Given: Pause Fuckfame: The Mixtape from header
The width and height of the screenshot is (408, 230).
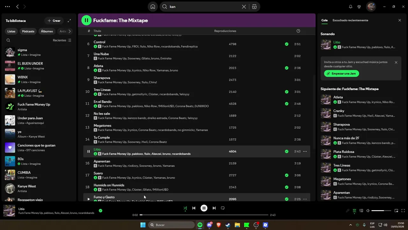Looking at the screenshot, I should click(86, 20).
